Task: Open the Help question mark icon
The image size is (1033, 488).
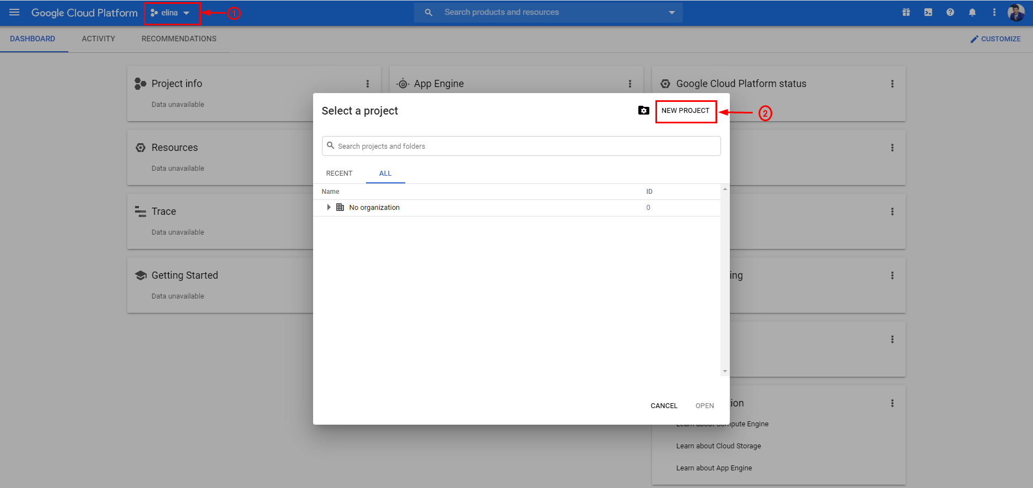Action: (x=950, y=12)
